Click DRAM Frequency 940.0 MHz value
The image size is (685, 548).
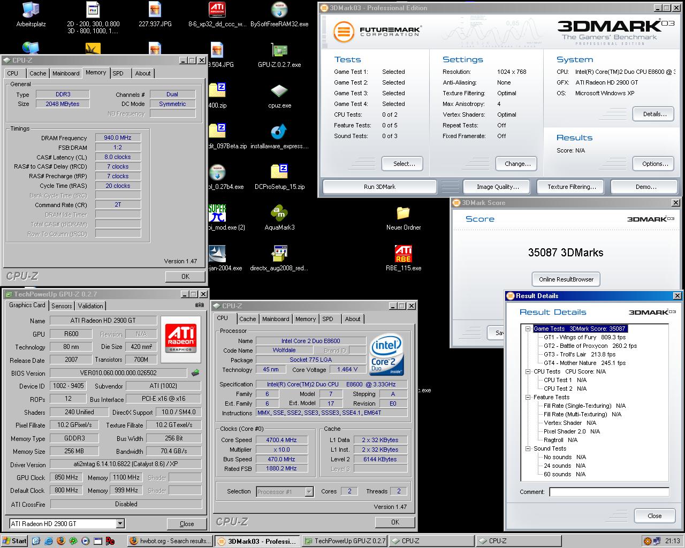click(118, 138)
